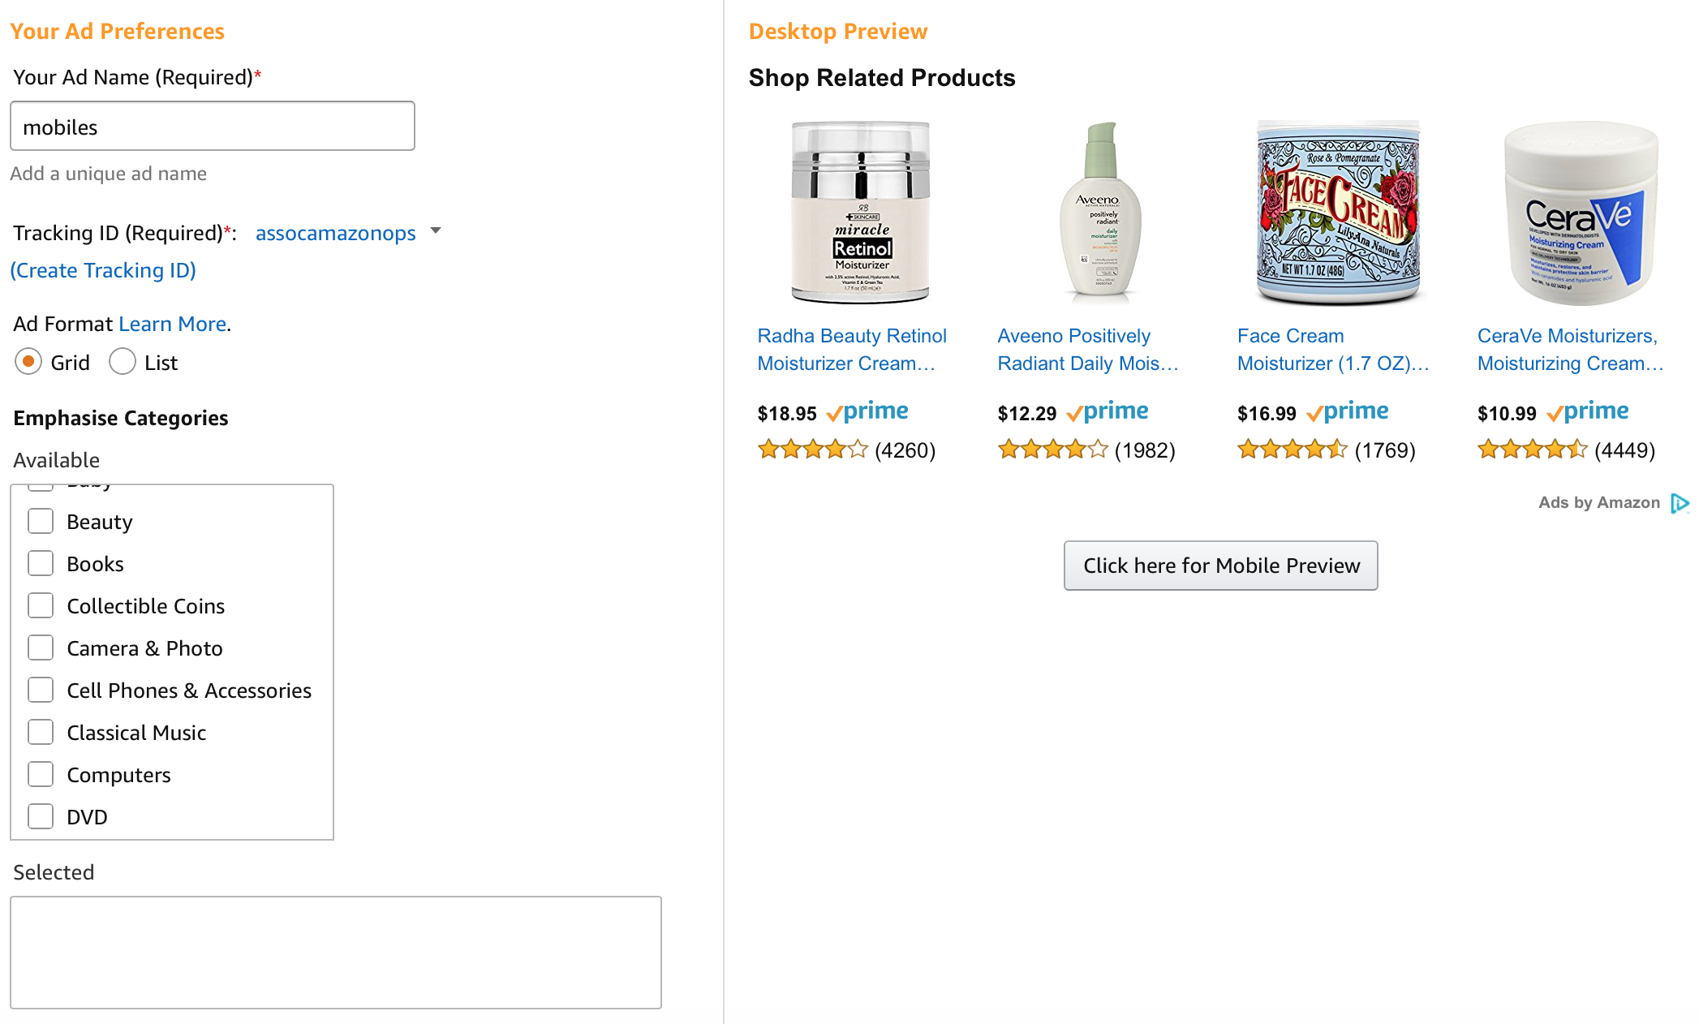Screen dimensions: 1699x1024
Task: Open the Ad Format Learn More link
Action: [172, 324]
